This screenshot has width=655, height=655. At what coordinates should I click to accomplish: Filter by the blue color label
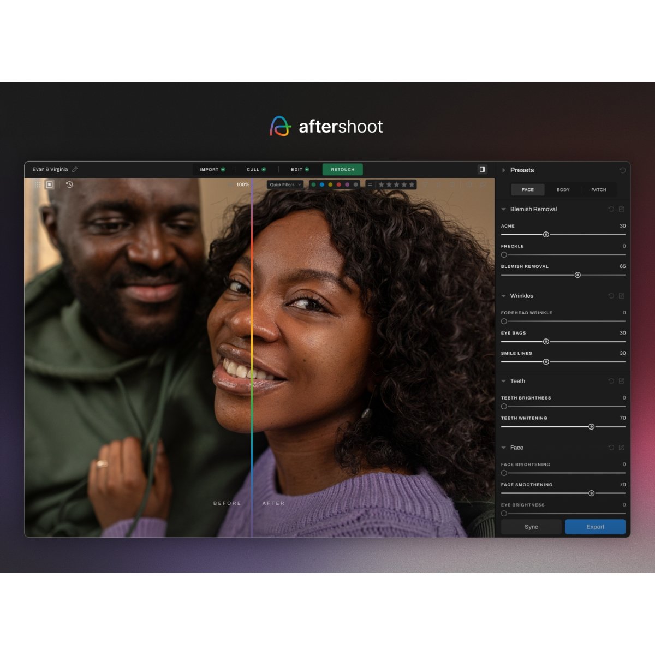(322, 184)
